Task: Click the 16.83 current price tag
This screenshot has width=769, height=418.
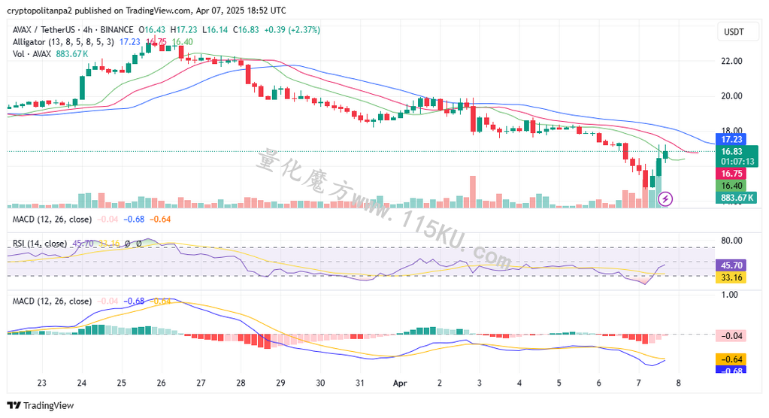Action: 731,152
